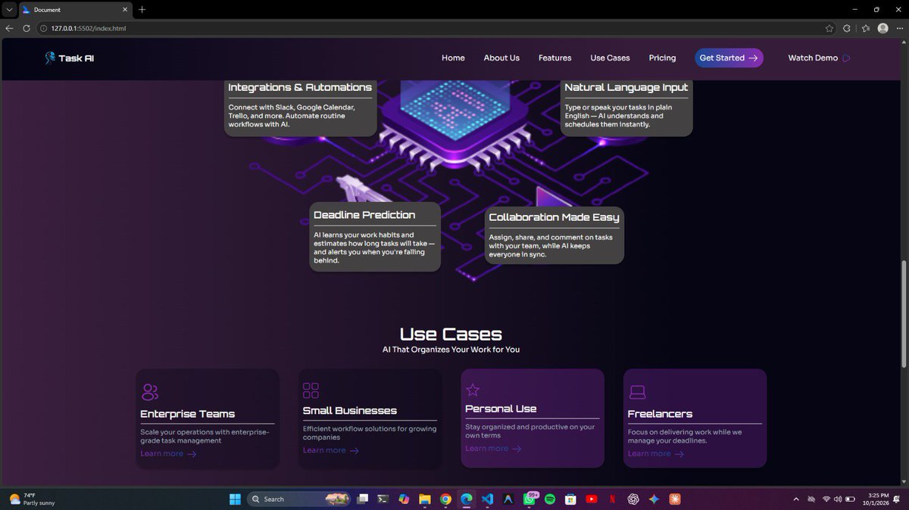Viewport: 909px width, 510px height.
Task: Open Learn more under Small Businesses
Action: (331, 450)
